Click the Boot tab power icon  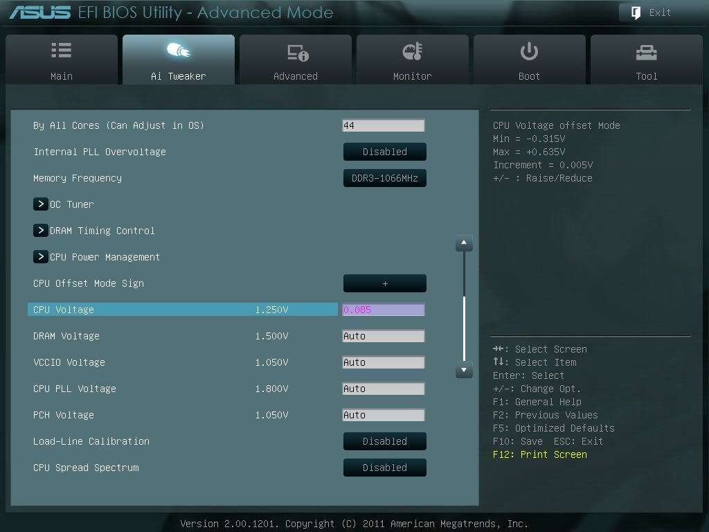point(529,51)
